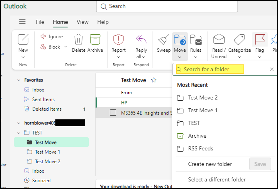Click the Report shield icon

[x=118, y=39]
